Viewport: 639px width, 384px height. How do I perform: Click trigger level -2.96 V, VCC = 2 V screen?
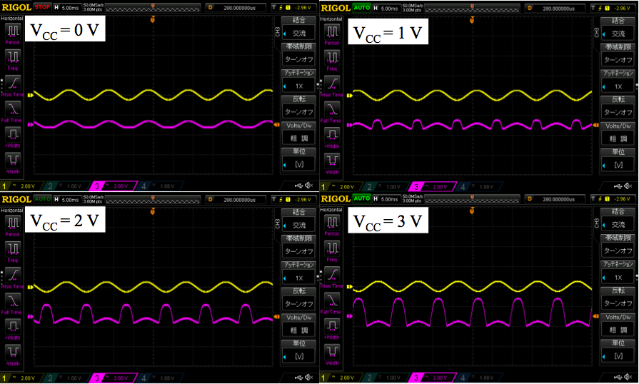click(x=293, y=200)
